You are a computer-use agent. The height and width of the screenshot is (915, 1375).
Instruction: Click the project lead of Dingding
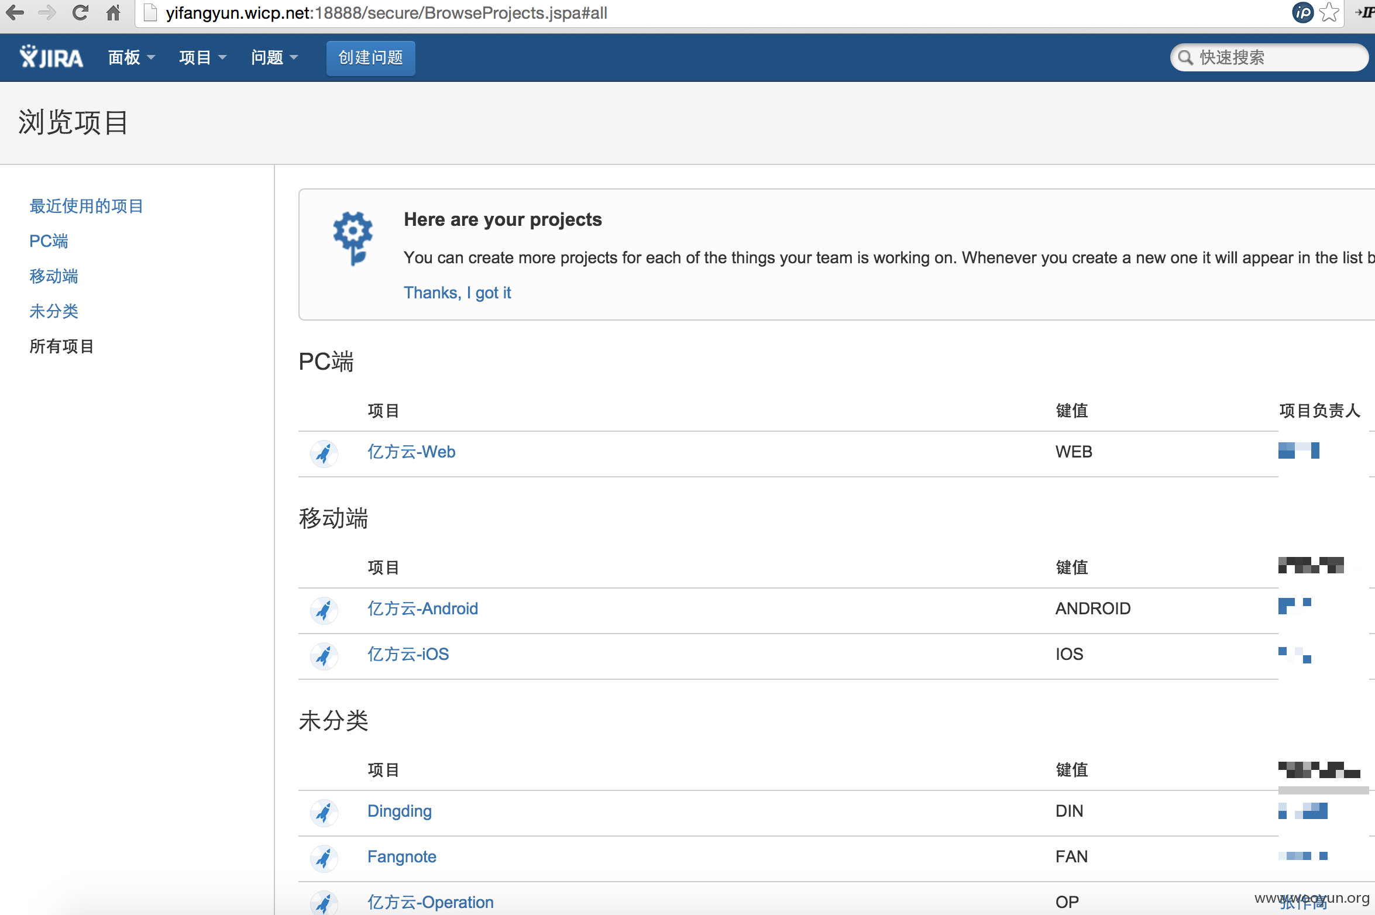[1303, 811]
